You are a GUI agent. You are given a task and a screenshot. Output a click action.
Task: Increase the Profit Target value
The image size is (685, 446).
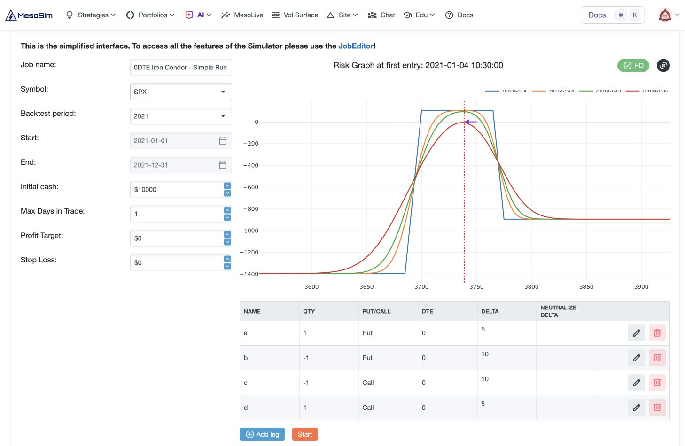click(x=227, y=235)
